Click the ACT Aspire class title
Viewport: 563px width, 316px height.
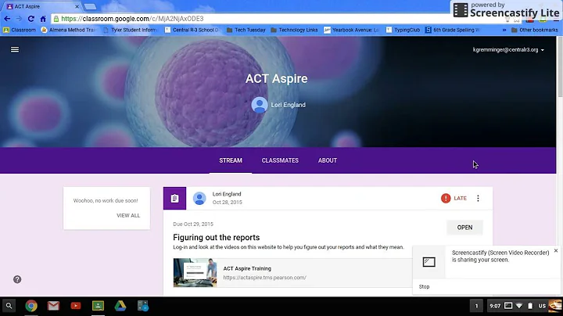click(277, 79)
